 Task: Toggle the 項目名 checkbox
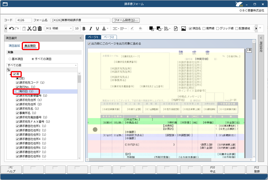click(x=190, y=28)
